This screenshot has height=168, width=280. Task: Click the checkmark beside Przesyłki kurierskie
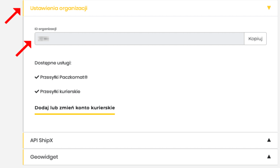[37, 92]
